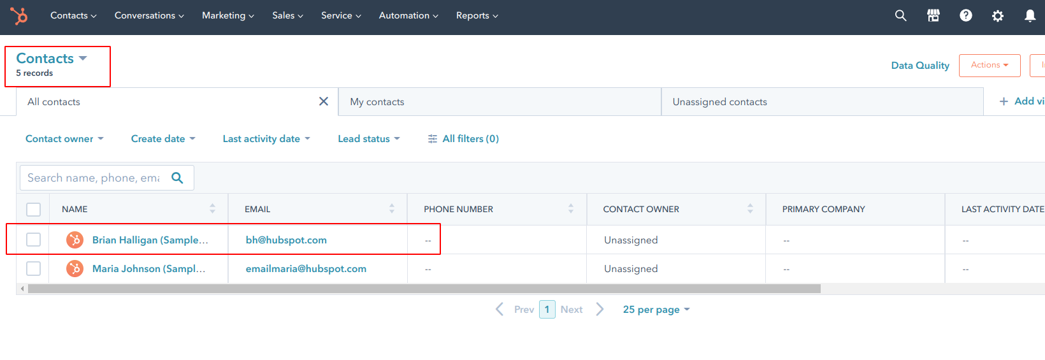Open the Data Quality link
The width and height of the screenshot is (1045, 360).
[920, 65]
